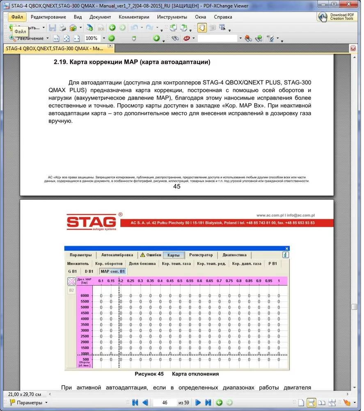Image resolution: width=364 pixels, height=411 pixels.
Task: Click the email/send document icon
Action: [73, 28]
